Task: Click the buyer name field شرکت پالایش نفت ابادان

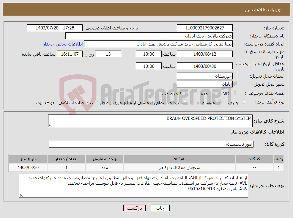Action: [149, 36]
